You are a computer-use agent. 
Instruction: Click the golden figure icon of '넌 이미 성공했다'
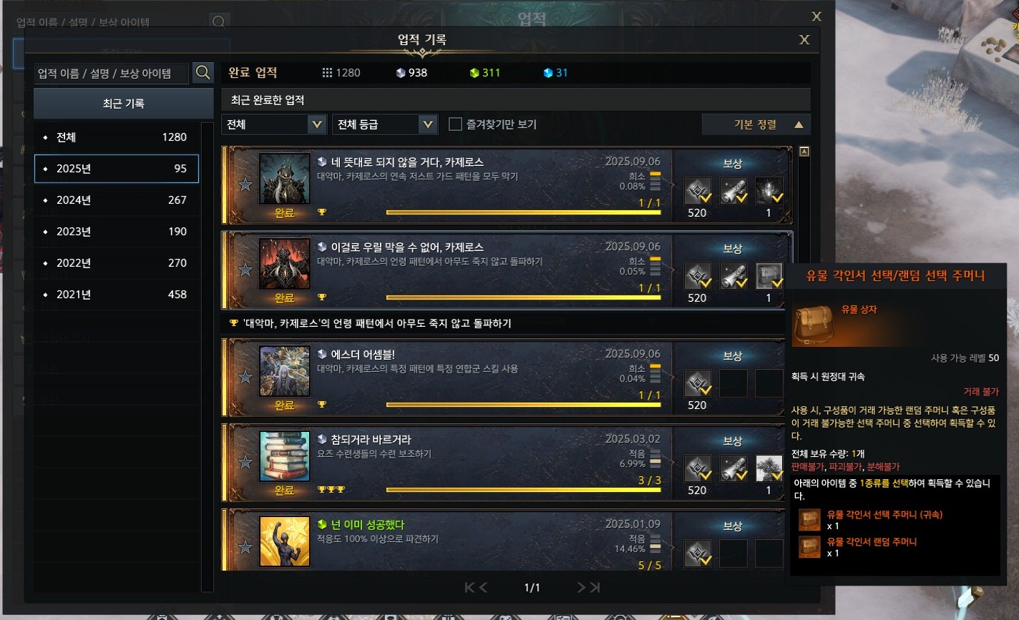[285, 541]
